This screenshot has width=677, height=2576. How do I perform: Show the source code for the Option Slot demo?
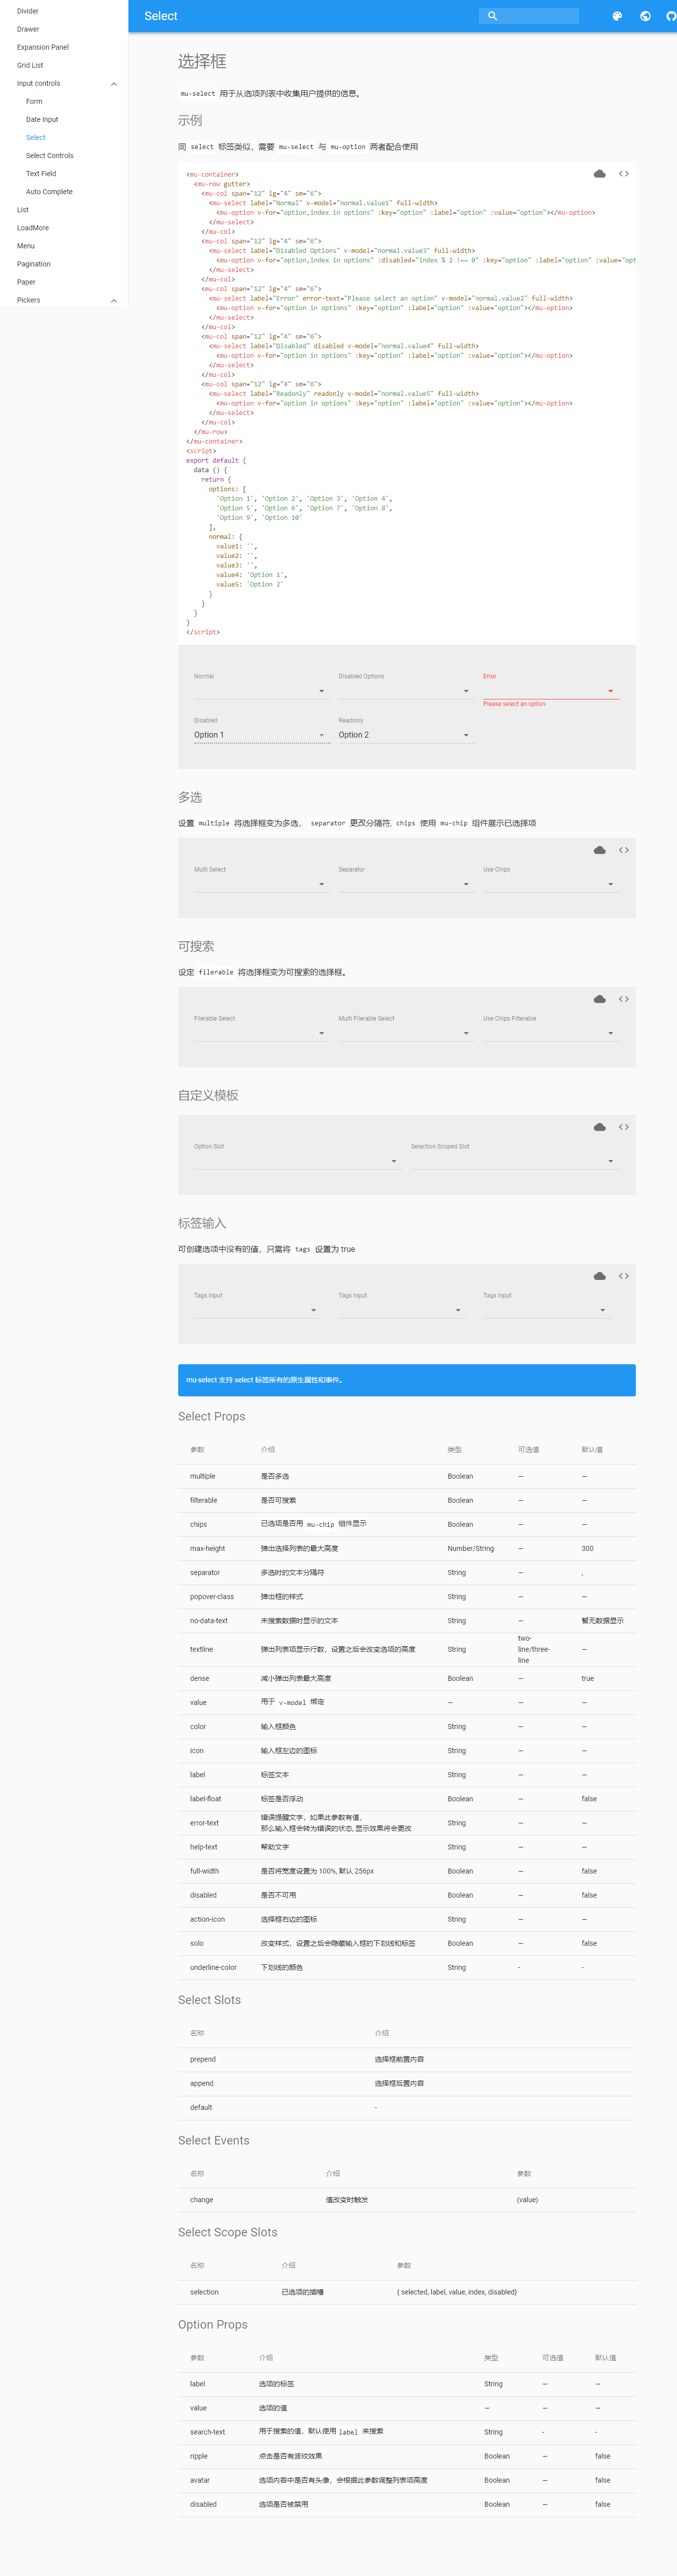coord(624,1127)
